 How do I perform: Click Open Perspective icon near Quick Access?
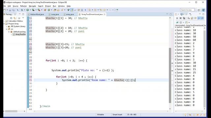[199, 10]
